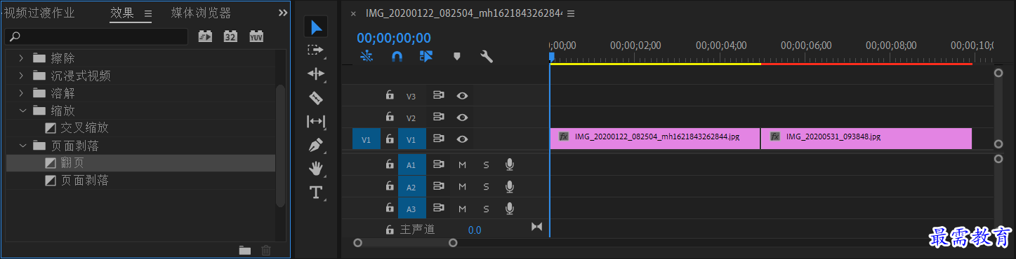The height and width of the screenshot is (259, 1016).
Task: Hide V2 track output eye
Action: point(462,118)
